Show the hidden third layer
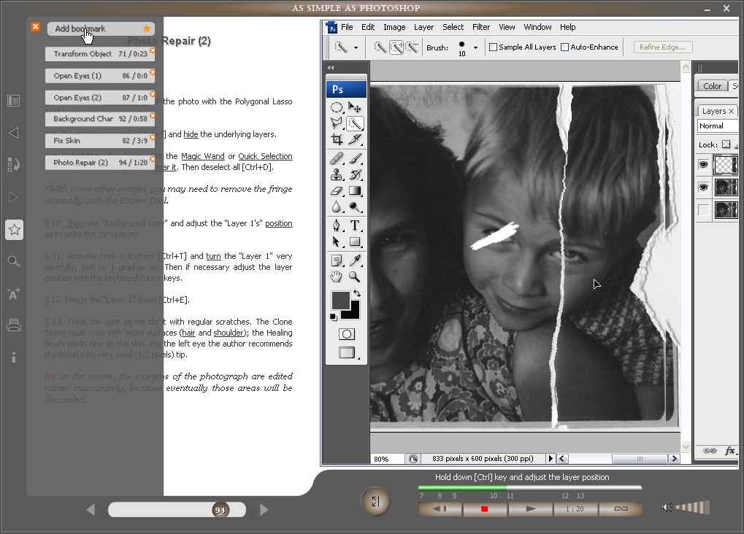This screenshot has height=534, width=744. pos(704,209)
